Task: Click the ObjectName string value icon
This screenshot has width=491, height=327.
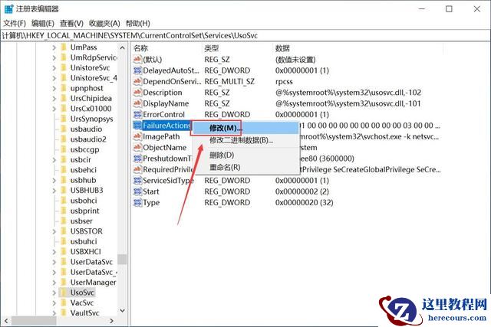Action: click(137, 147)
